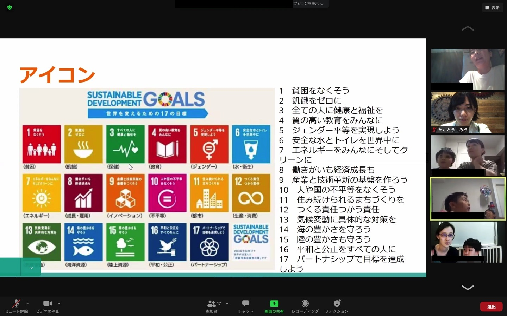Leave the meeting with the red 退出 button
The height and width of the screenshot is (316, 507).
point(492,307)
